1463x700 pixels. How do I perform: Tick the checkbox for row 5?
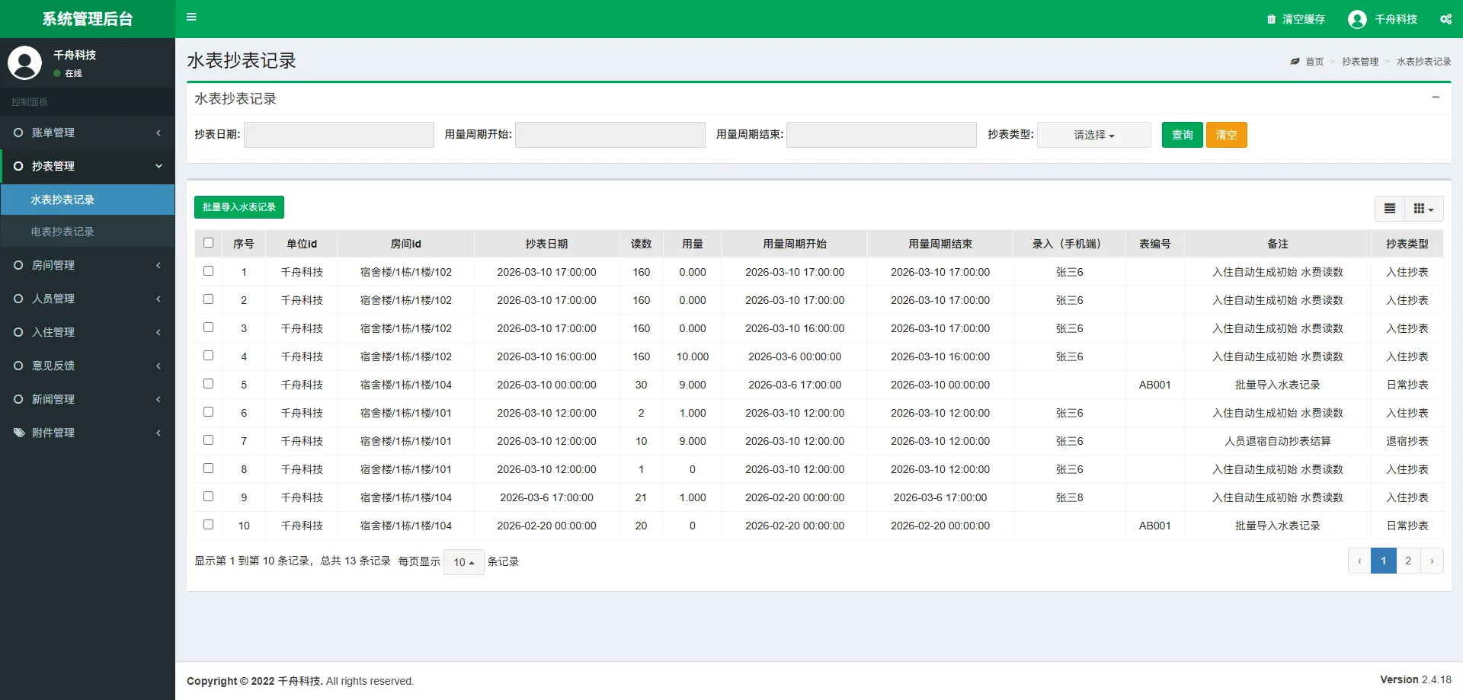[x=208, y=384]
